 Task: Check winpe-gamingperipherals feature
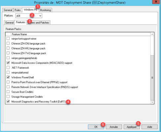pos(8,58)
